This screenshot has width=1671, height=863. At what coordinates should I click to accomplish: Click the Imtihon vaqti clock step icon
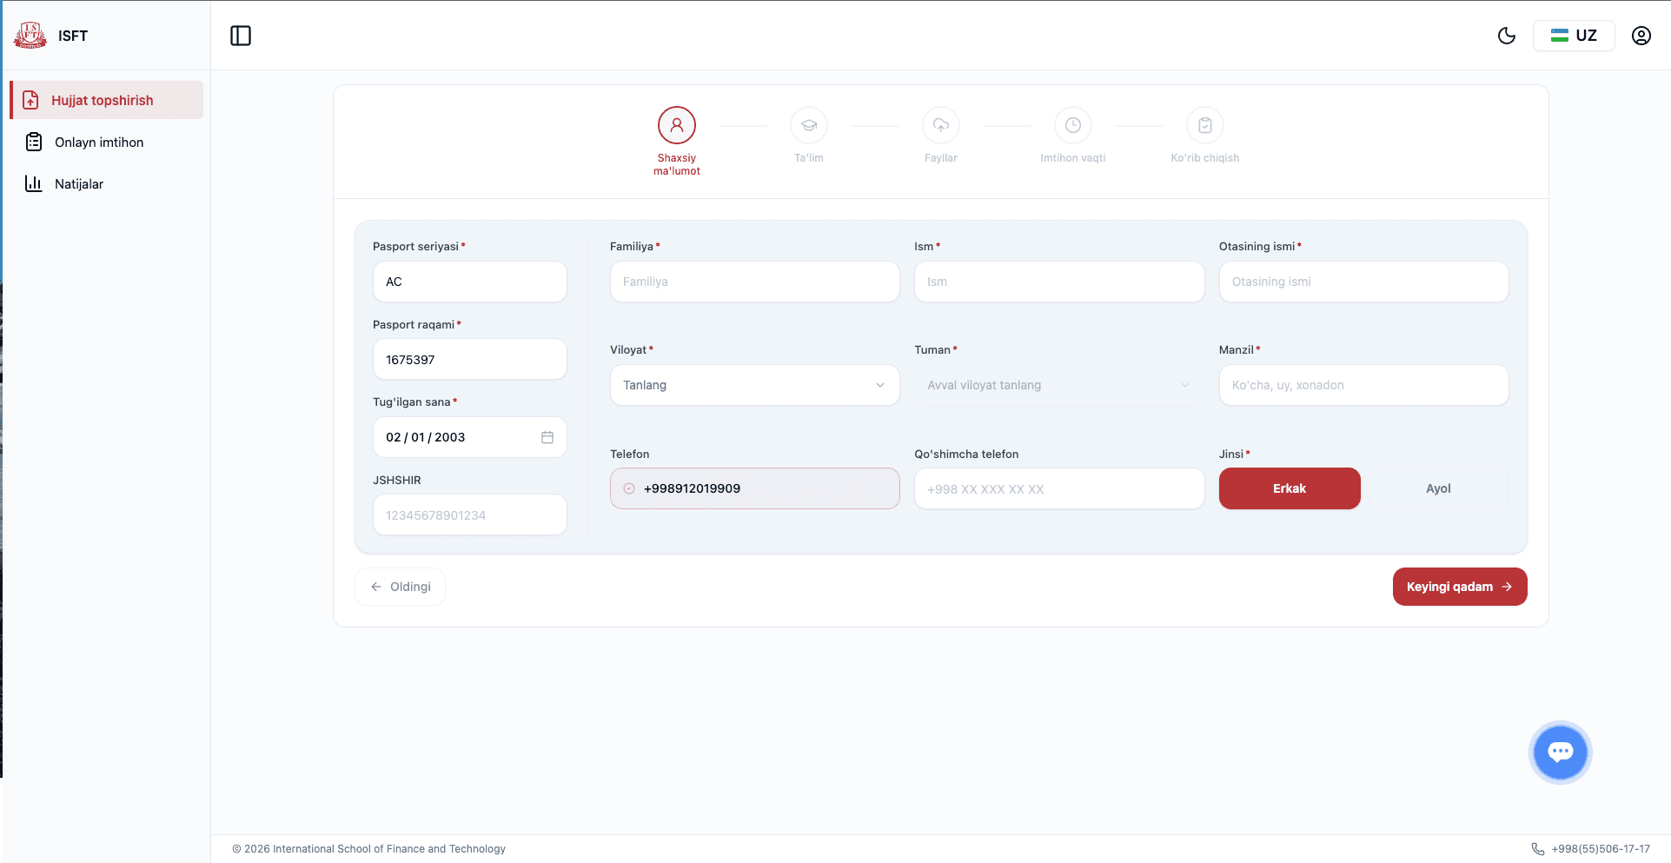[1073, 125]
